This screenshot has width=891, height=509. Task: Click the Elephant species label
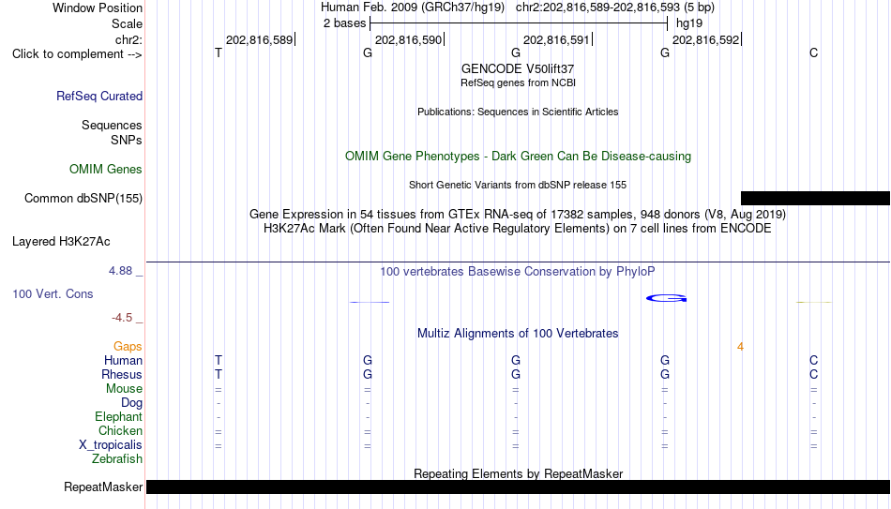[x=119, y=417]
